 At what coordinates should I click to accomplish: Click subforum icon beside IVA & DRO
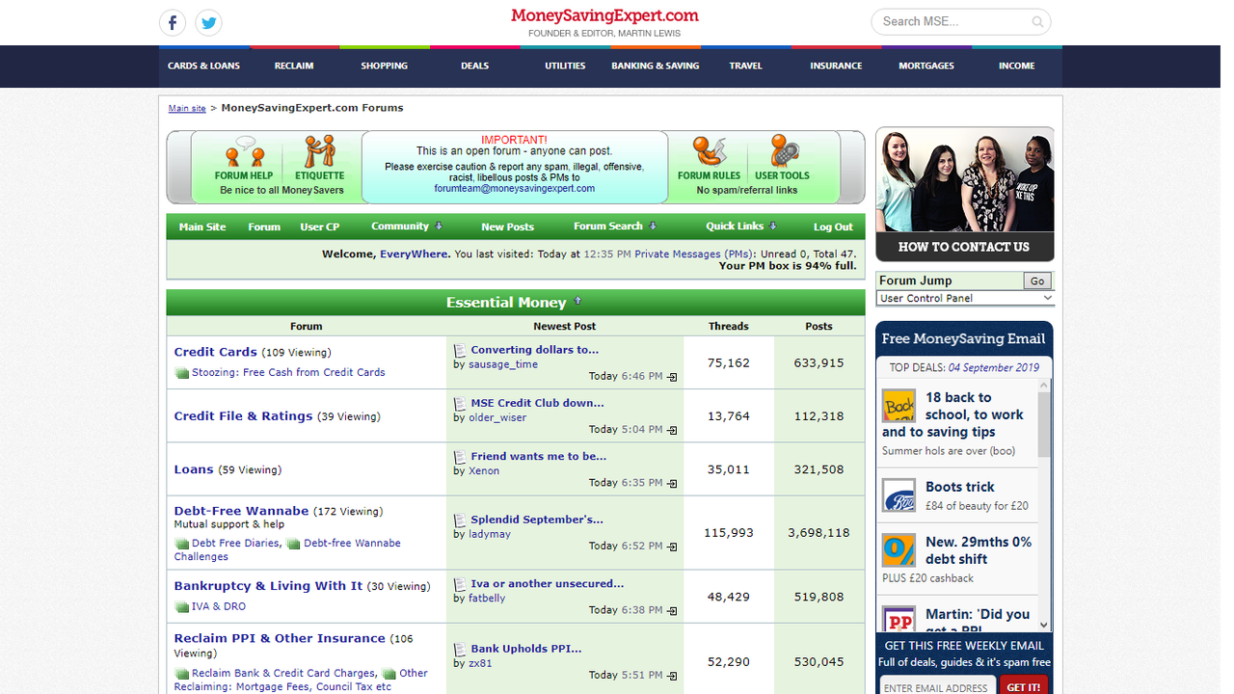tap(181, 607)
